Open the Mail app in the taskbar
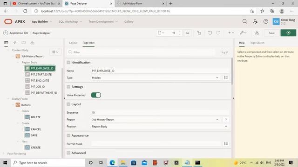The image size is (298, 167). coord(144,163)
